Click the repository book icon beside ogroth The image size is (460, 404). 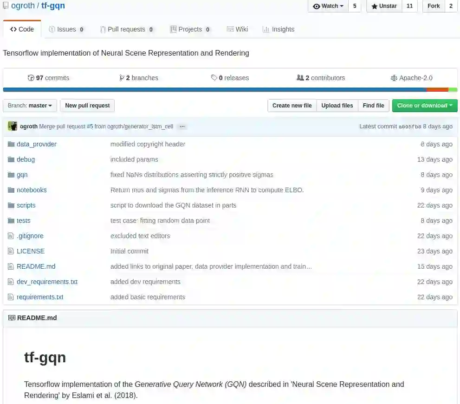click(x=5, y=6)
